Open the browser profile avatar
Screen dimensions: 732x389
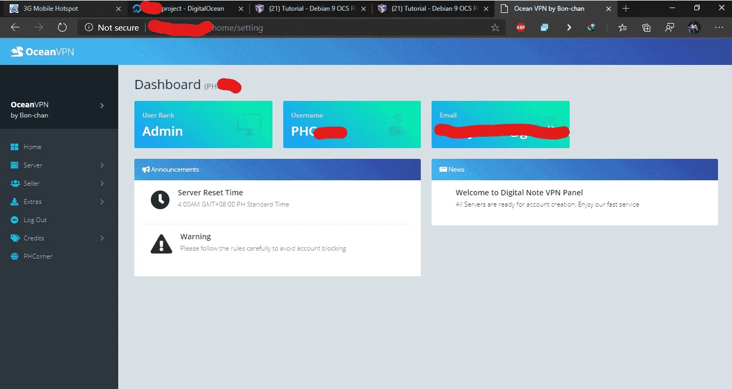[x=694, y=27]
